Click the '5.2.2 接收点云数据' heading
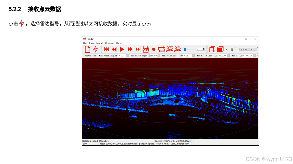Viewport: 293px width, 164px height. (35, 9)
